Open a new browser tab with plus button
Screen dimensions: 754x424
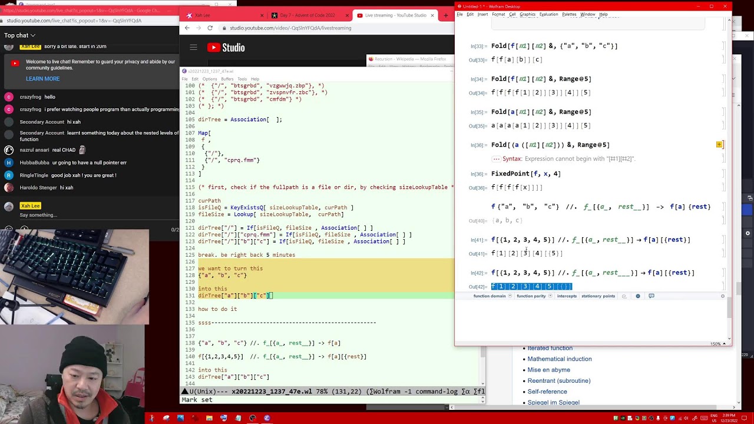446,15
